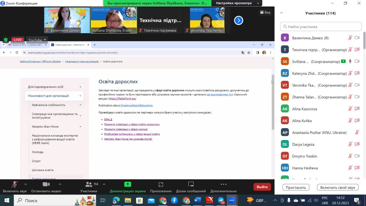Click the green Share Screen icon
Viewport: 366px width, 206px height.
click(128, 184)
